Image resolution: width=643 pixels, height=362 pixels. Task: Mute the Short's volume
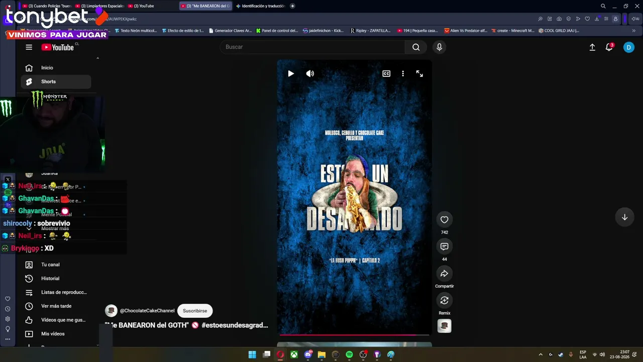pyautogui.click(x=310, y=74)
